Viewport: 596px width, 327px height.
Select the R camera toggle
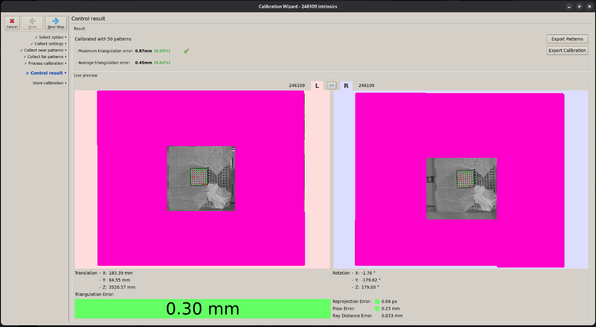pyautogui.click(x=346, y=86)
